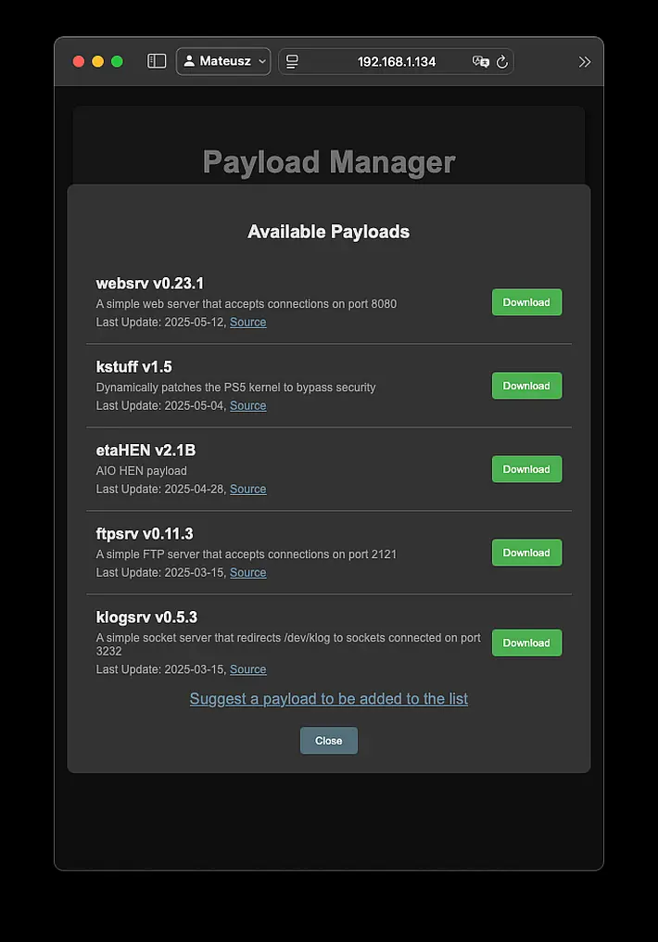The width and height of the screenshot is (658, 942).
Task: Open the Source link for websrv
Action: (x=248, y=322)
